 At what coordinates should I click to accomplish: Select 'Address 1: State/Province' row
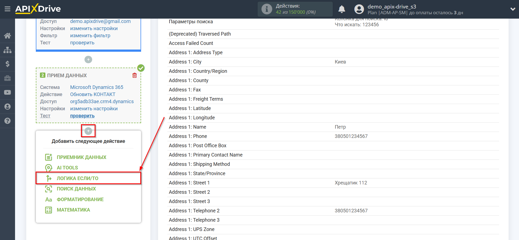[x=333, y=174]
